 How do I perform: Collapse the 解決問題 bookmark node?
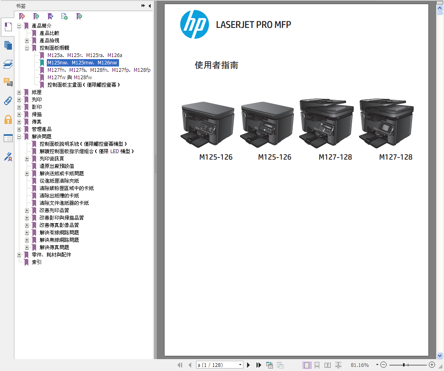(x=19, y=137)
